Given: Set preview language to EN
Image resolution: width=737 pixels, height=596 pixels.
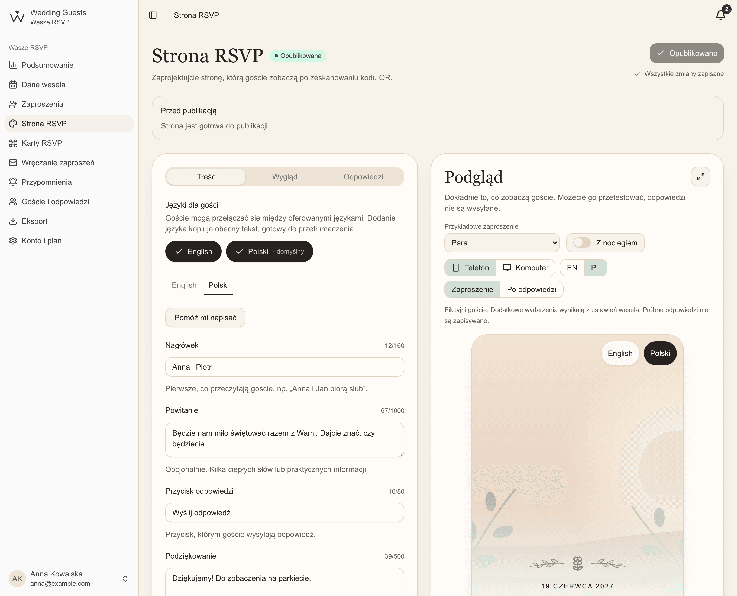Looking at the screenshot, I should (572, 268).
